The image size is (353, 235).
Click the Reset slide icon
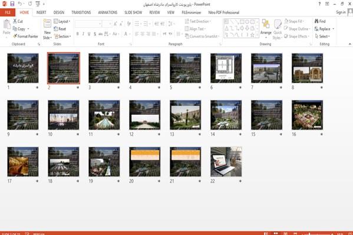[x=56, y=29]
